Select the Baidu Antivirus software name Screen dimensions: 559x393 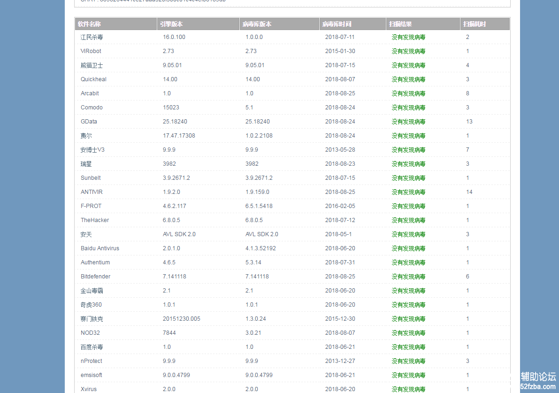(100, 248)
